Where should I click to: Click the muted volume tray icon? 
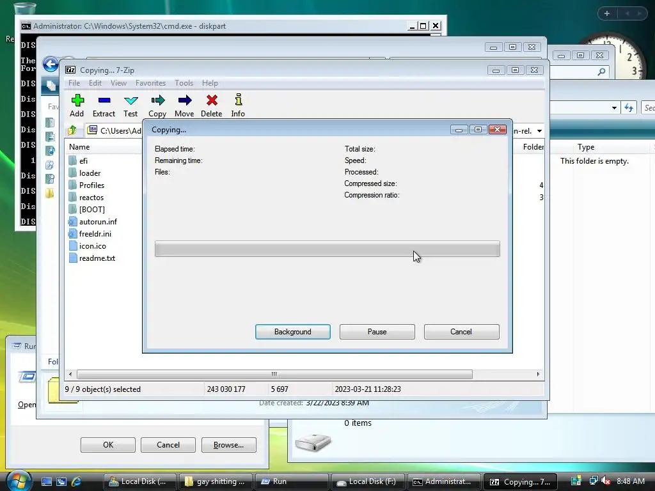[606, 481]
